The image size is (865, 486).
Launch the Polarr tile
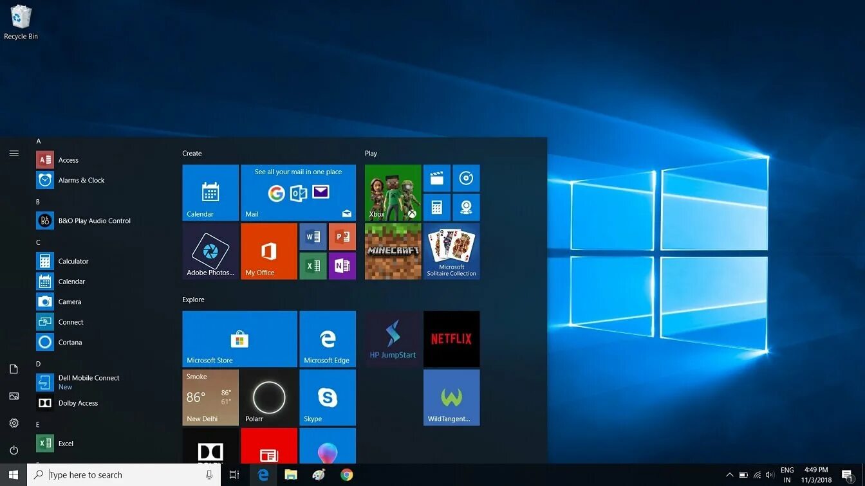[x=269, y=397]
